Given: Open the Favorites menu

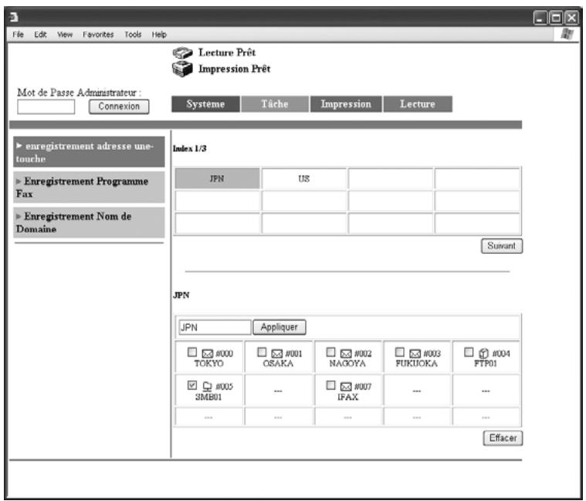Looking at the screenshot, I should pos(98,35).
